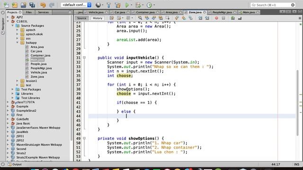Click the Shift Line Right icon
303x170 pixels.
[207, 18]
